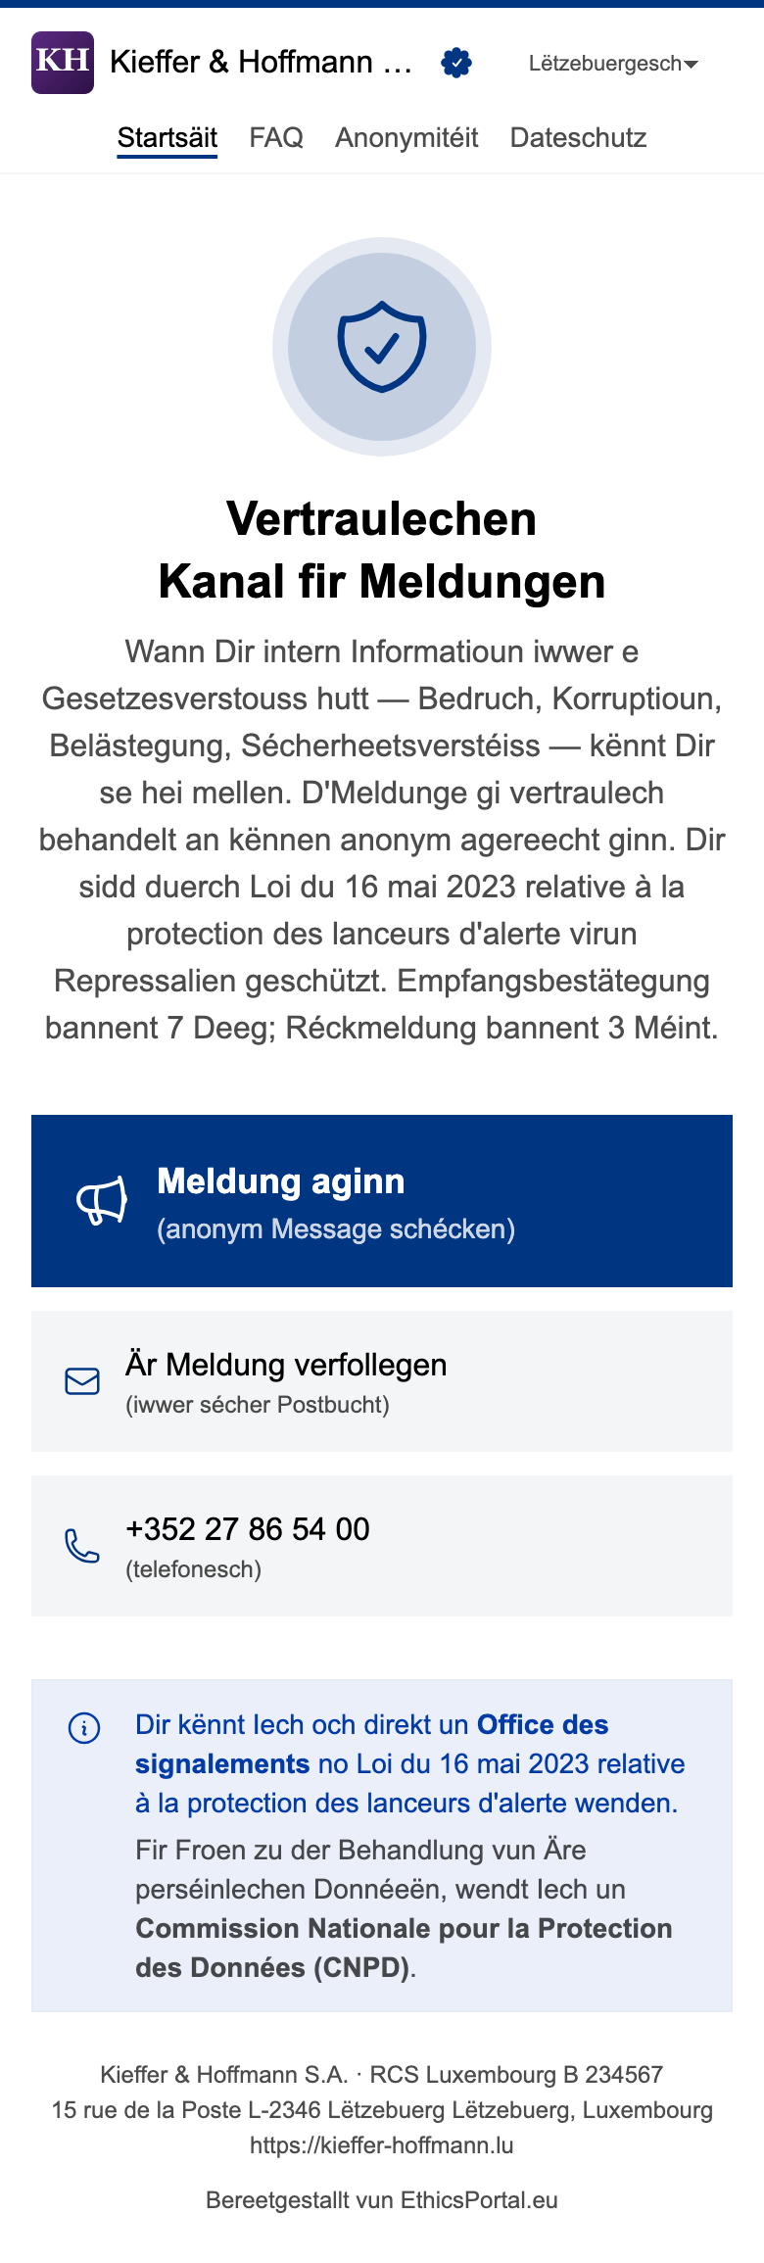
Task: Open the kieffer-hoffmann.lu website link
Action: tap(382, 2145)
